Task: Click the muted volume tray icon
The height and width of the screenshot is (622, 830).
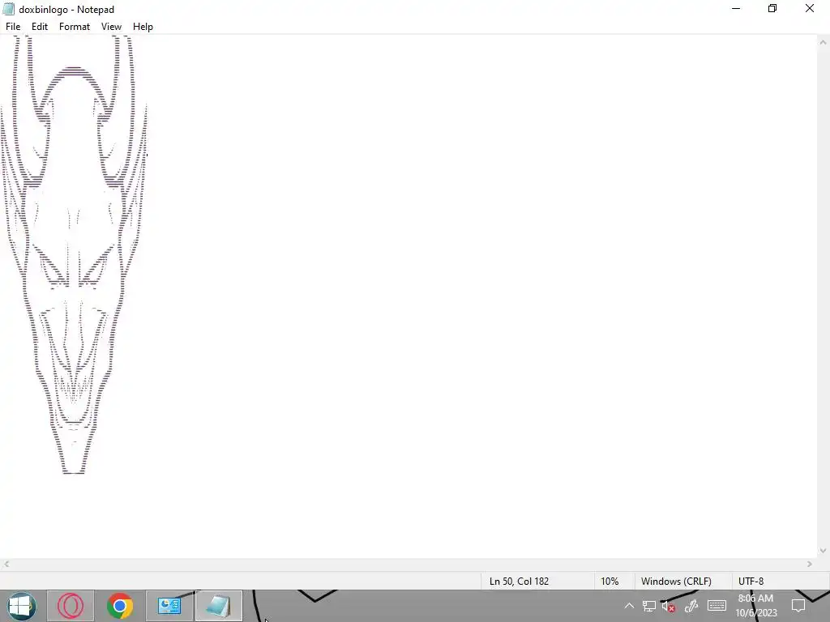Action: tap(669, 606)
